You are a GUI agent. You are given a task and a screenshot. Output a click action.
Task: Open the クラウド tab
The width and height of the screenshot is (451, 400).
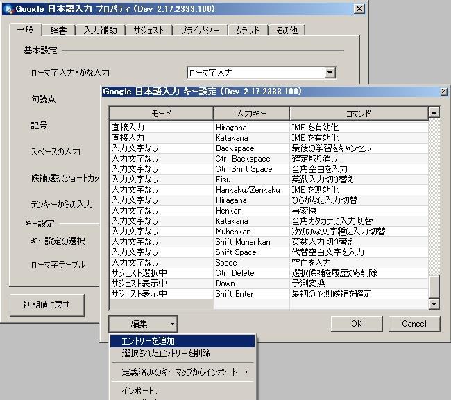(x=248, y=31)
